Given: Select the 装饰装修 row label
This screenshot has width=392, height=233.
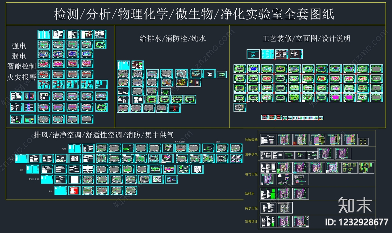Looking at the screenshot, I should (251, 140).
